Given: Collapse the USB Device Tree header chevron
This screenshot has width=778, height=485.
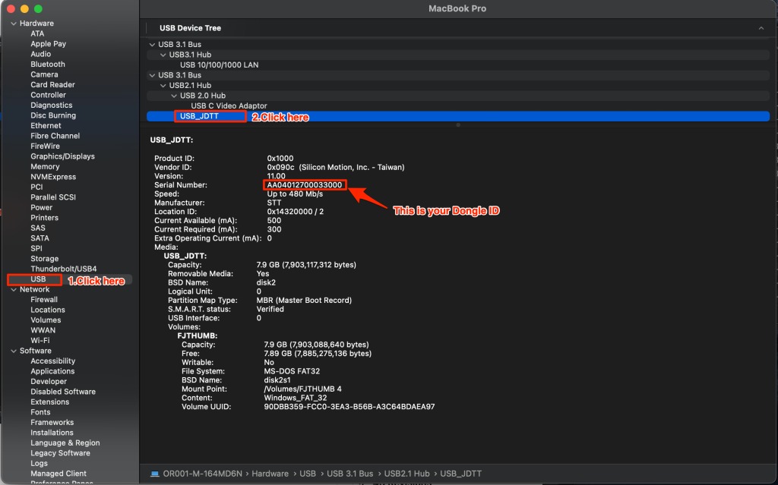Looking at the screenshot, I should (761, 28).
